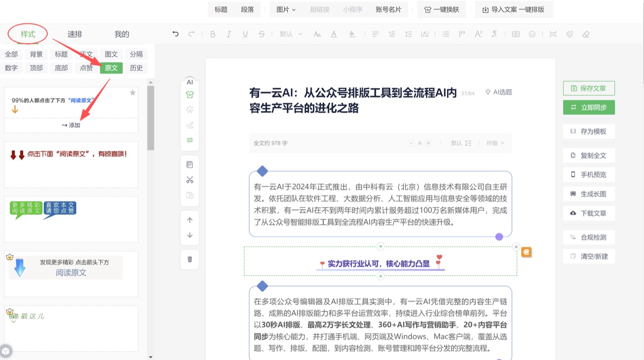Viewport: 644px width, 360px height.
Task: Switch to the 我的 tab
Action: pyautogui.click(x=122, y=34)
